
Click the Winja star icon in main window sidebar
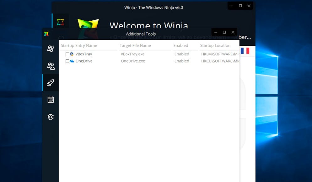pos(61,22)
